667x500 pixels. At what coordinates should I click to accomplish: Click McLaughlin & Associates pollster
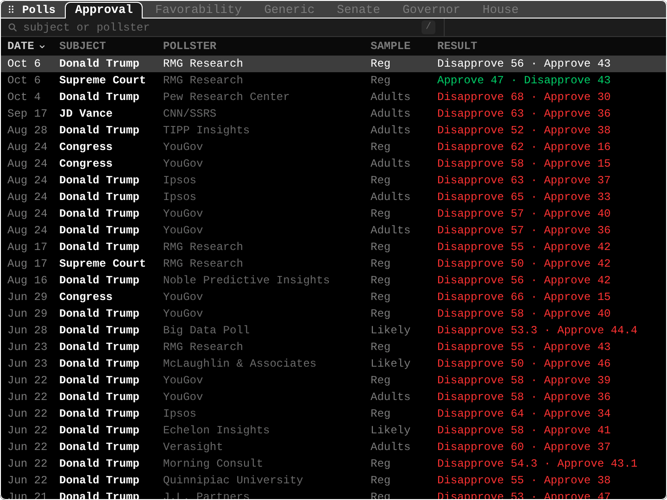pyautogui.click(x=239, y=363)
